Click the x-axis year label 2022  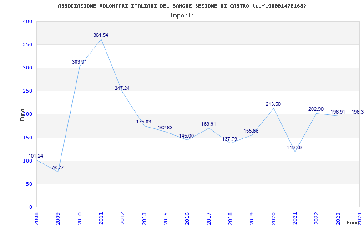[317, 219]
